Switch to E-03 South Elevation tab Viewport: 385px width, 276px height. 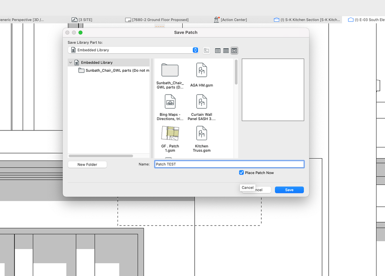tap(367, 20)
